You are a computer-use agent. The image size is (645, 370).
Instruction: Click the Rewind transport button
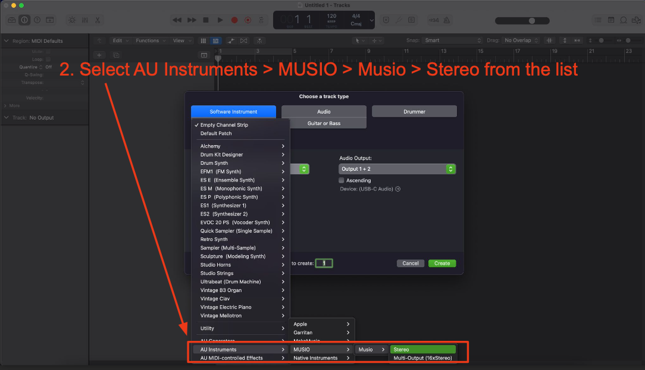[177, 20]
